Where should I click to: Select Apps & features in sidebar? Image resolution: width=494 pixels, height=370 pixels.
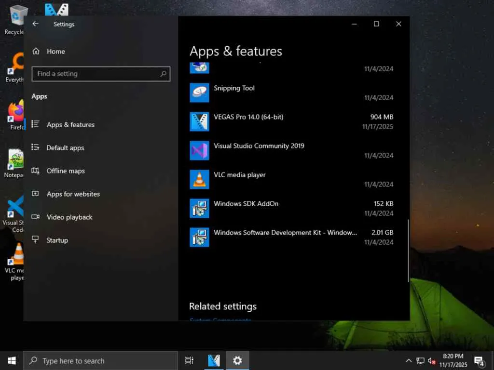click(70, 125)
